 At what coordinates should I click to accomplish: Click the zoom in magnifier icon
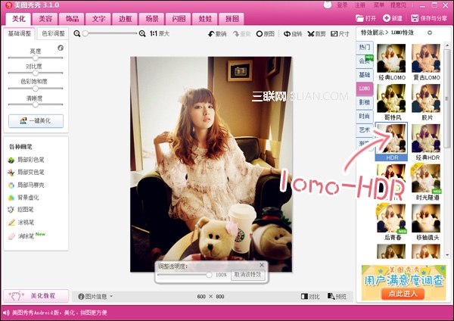[x=142, y=33]
